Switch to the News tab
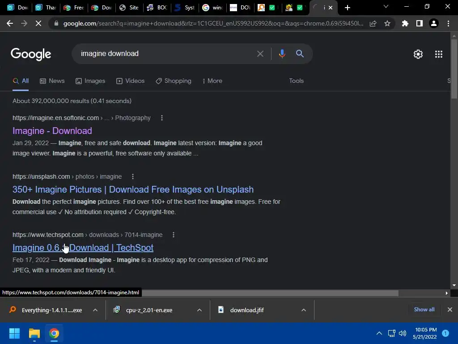The height and width of the screenshot is (344, 458). tap(52, 81)
